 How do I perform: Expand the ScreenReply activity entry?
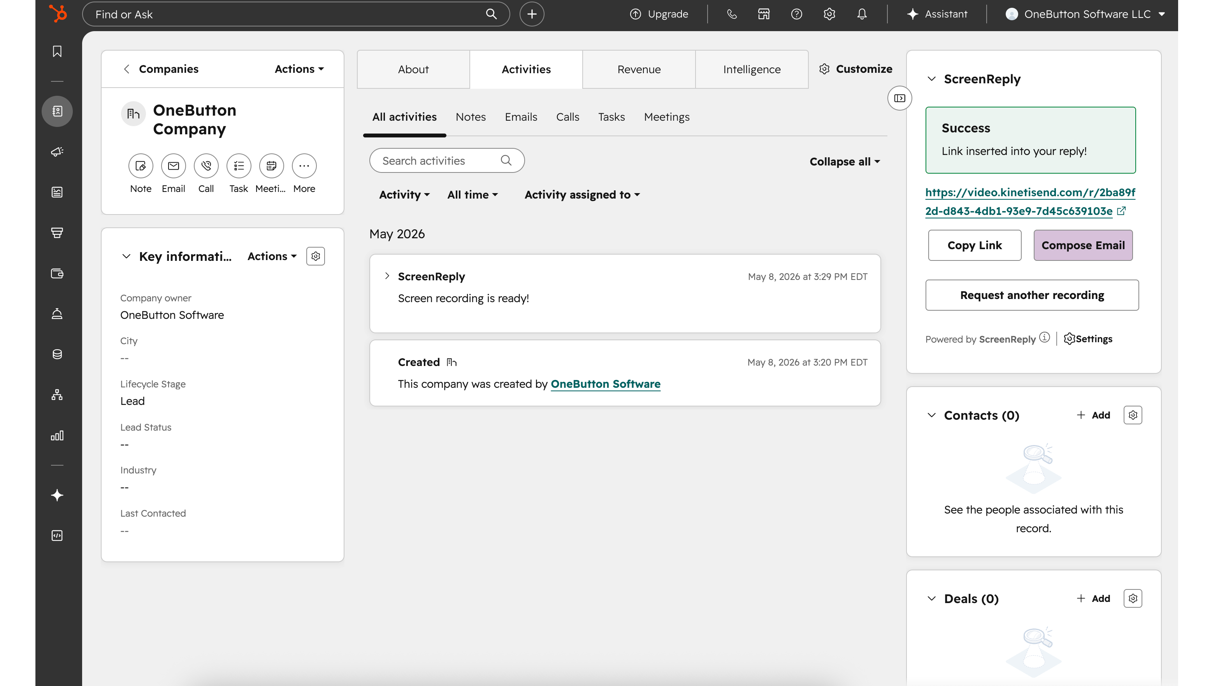pyautogui.click(x=387, y=276)
